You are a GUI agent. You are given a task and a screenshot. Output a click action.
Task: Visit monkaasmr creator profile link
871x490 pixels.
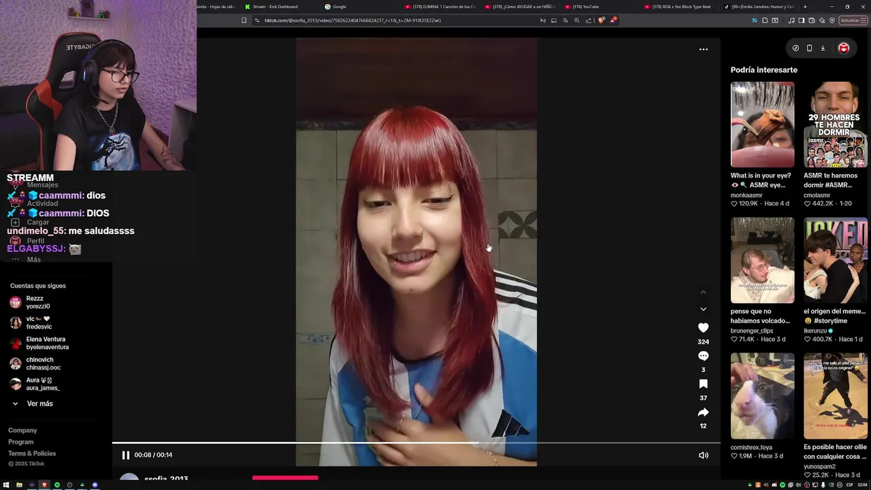coord(746,195)
